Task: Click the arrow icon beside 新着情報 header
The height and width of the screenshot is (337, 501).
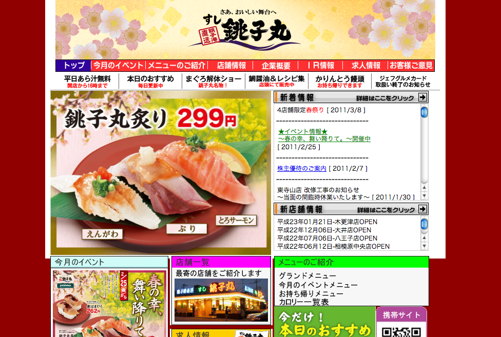Action: pos(422,97)
